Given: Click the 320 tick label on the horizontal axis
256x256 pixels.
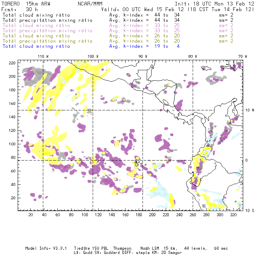Looking at the screenshot, I should point(234,215).
